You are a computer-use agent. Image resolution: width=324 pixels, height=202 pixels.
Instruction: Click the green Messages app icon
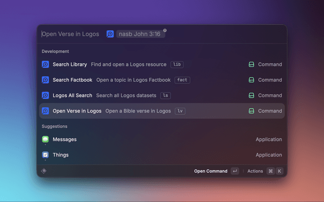[x=46, y=139]
